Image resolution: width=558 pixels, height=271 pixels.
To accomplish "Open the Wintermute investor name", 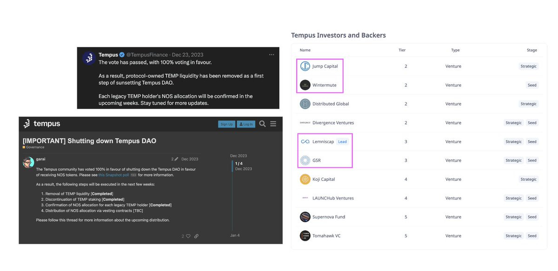I will pos(325,85).
